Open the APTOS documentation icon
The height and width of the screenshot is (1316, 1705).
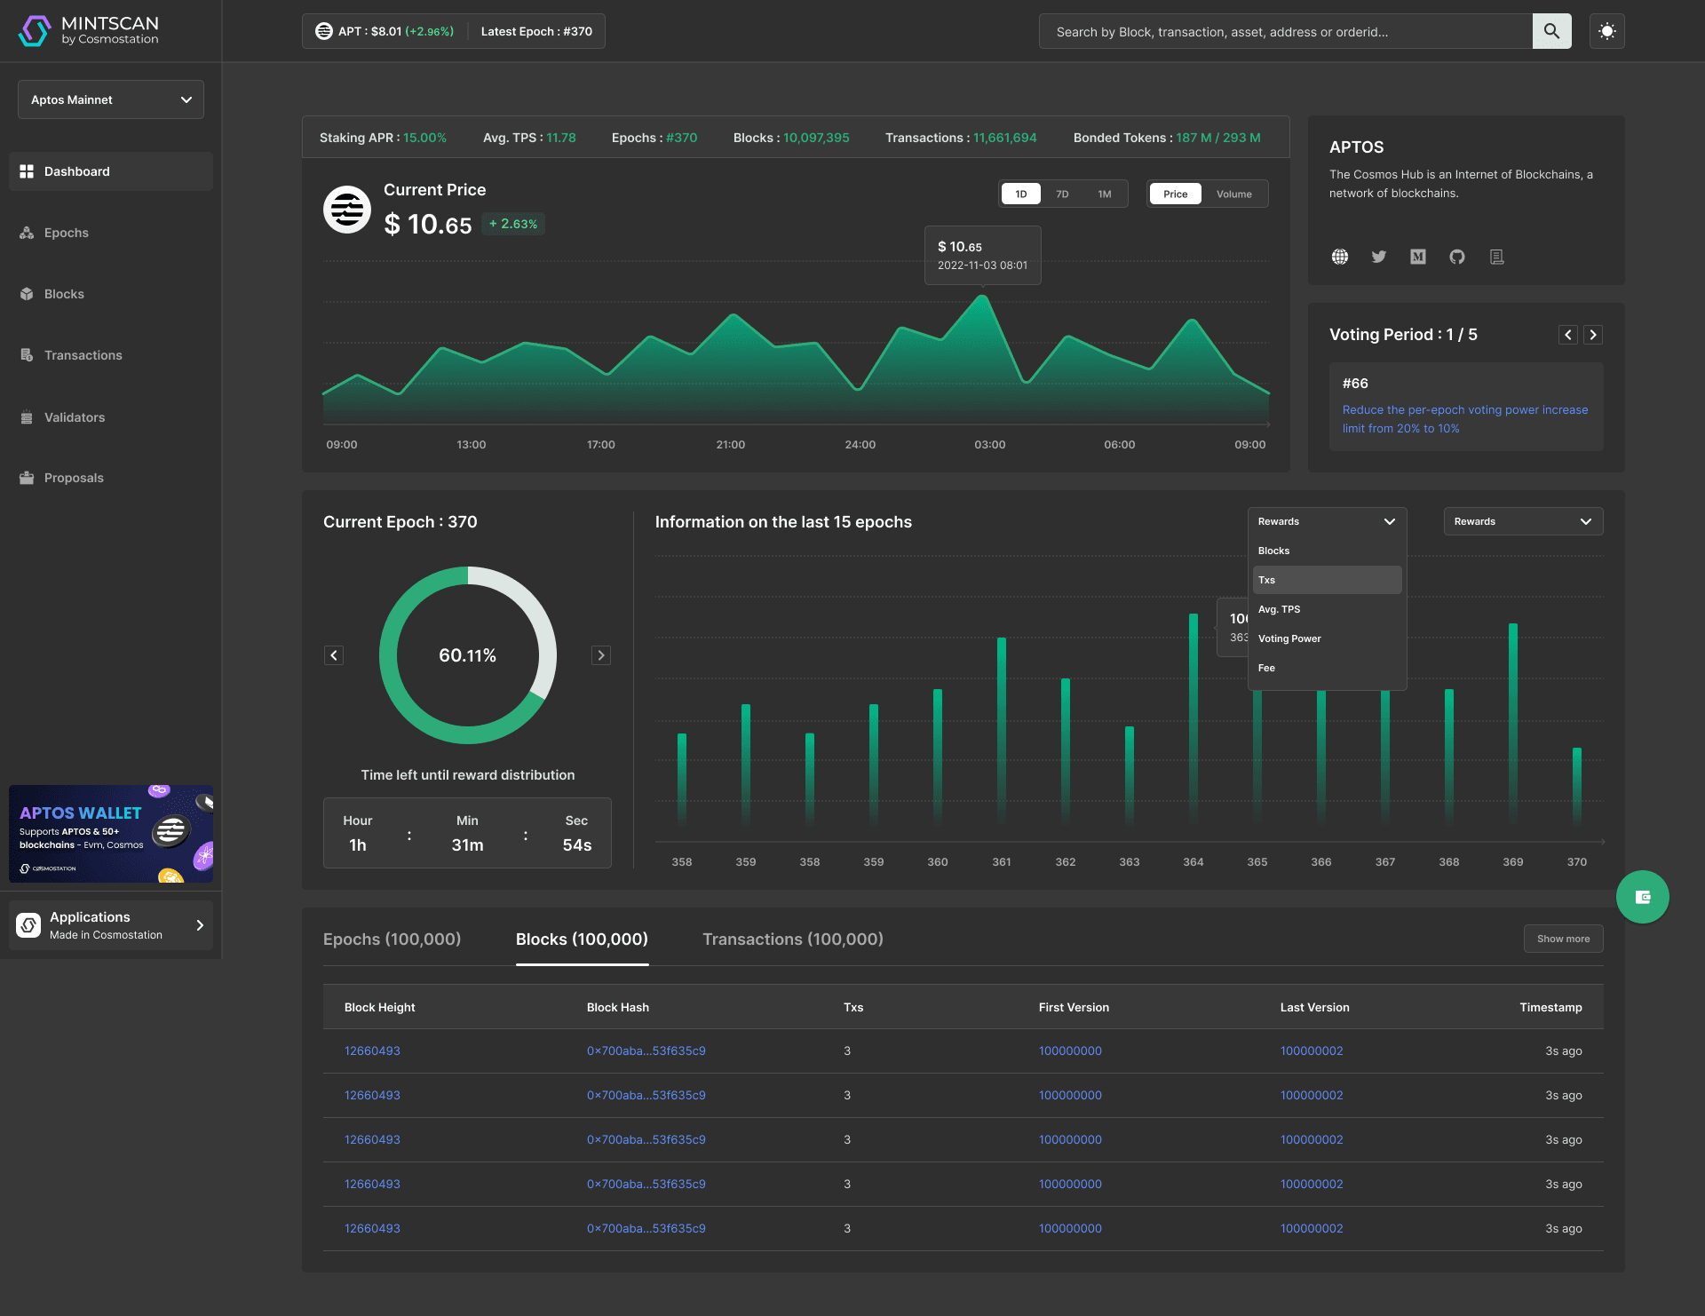pyautogui.click(x=1496, y=257)
